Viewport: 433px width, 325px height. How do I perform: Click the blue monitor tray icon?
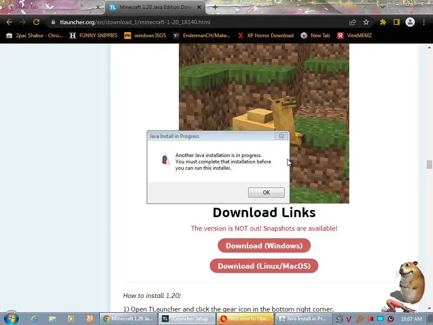click(x=380, y=319)
